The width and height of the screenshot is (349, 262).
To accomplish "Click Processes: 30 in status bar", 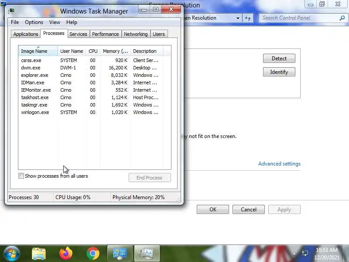I will (x=24, y=197).
